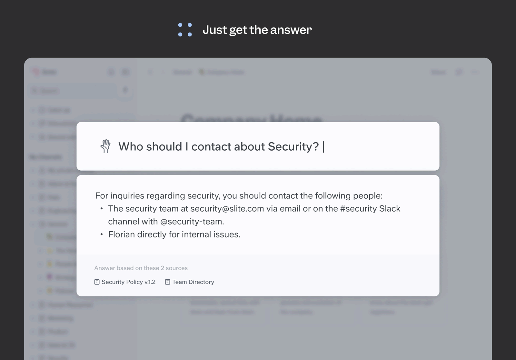Open the Security Policy v.1.2 source

coord(125,282)
